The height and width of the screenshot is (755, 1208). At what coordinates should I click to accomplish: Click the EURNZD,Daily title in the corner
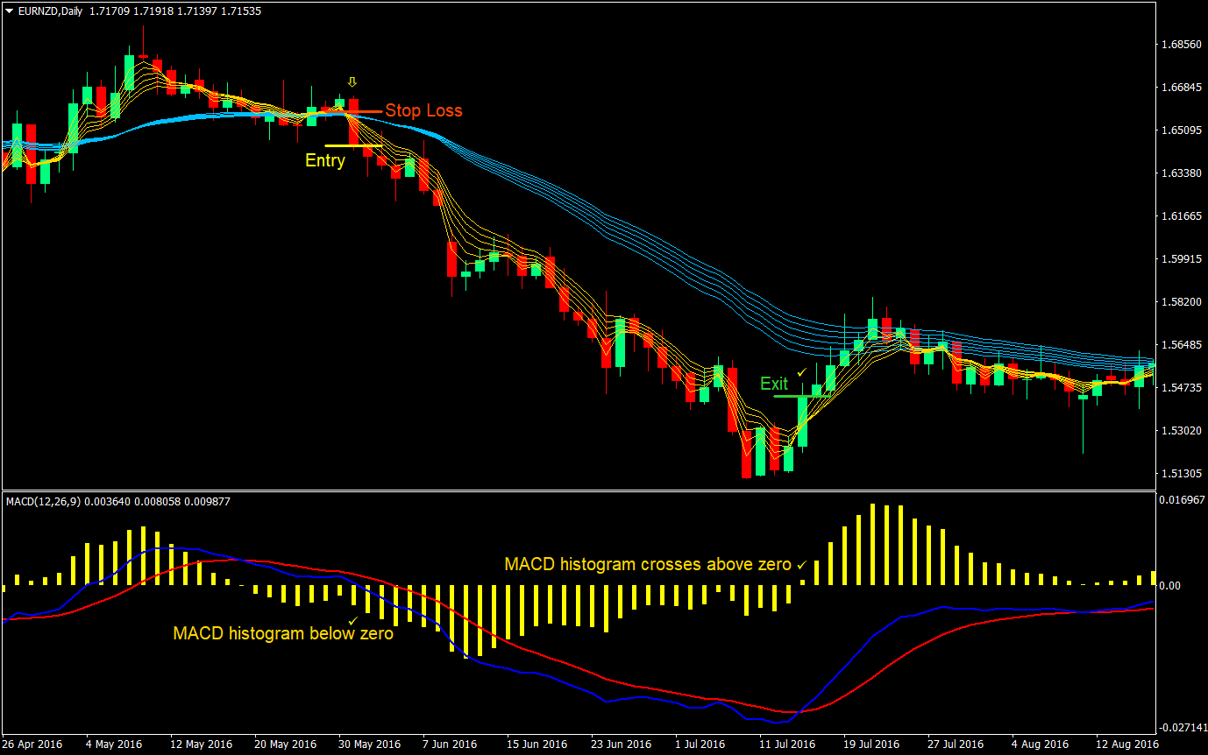[x=50, y=11]
